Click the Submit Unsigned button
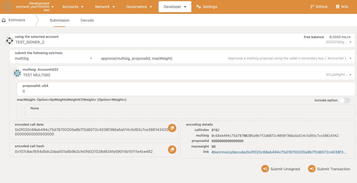357x183 pixels. point(281,169)
